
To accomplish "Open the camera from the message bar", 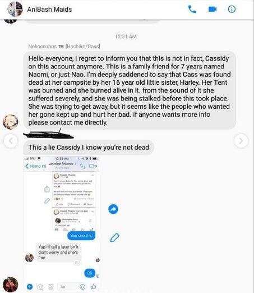I will (x=40, y=287).
